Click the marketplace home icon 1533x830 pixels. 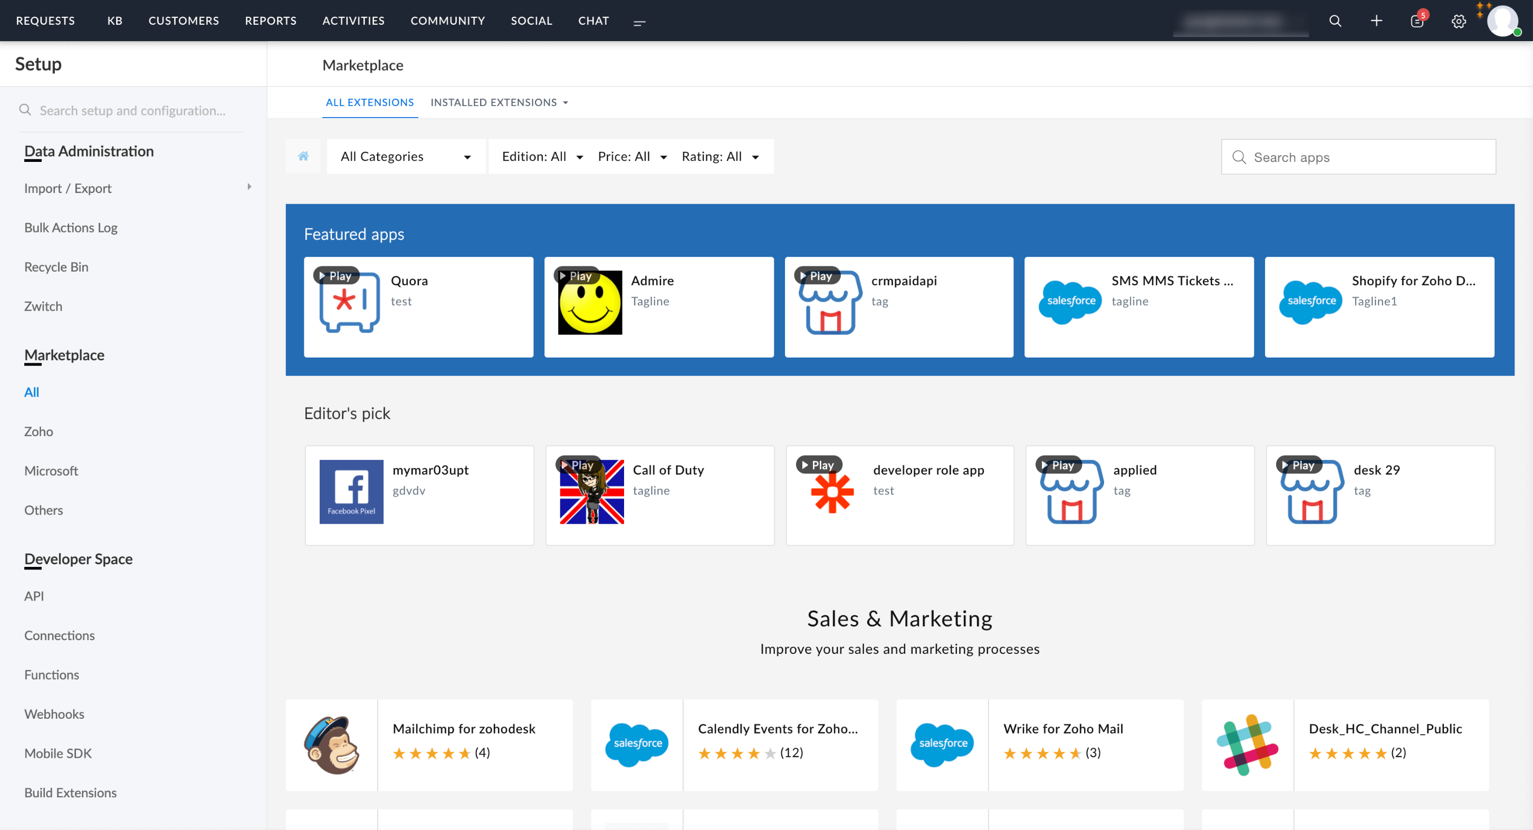click(303, 156)
